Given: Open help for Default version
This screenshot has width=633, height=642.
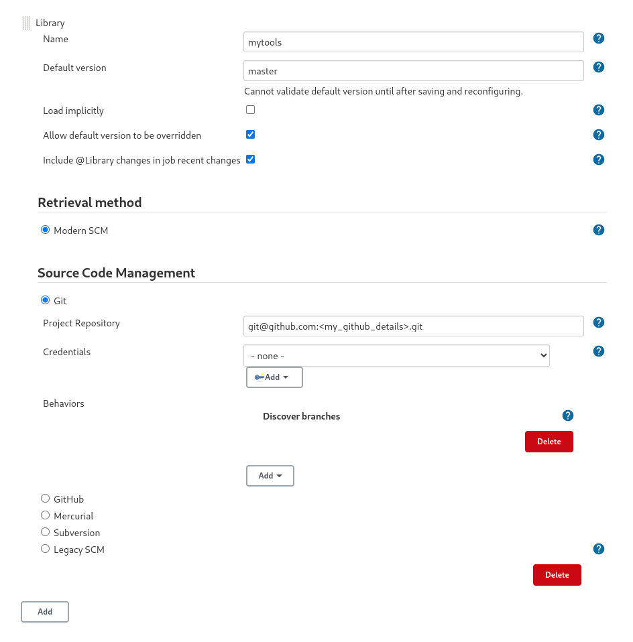Looking at the screenshot, I should tap(598, 67).
